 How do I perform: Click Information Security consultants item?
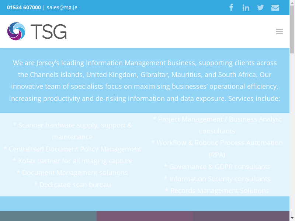[217, 179]
